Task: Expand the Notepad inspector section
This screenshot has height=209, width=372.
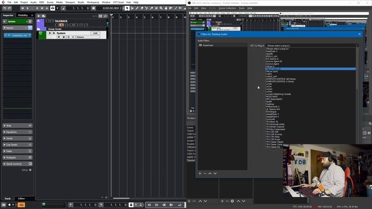Action: pyautogui.click(x=17, y=157)
